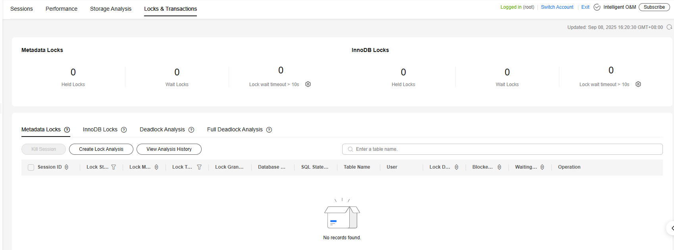Switch to the Storage Analysis tab

tap(110, 9)
